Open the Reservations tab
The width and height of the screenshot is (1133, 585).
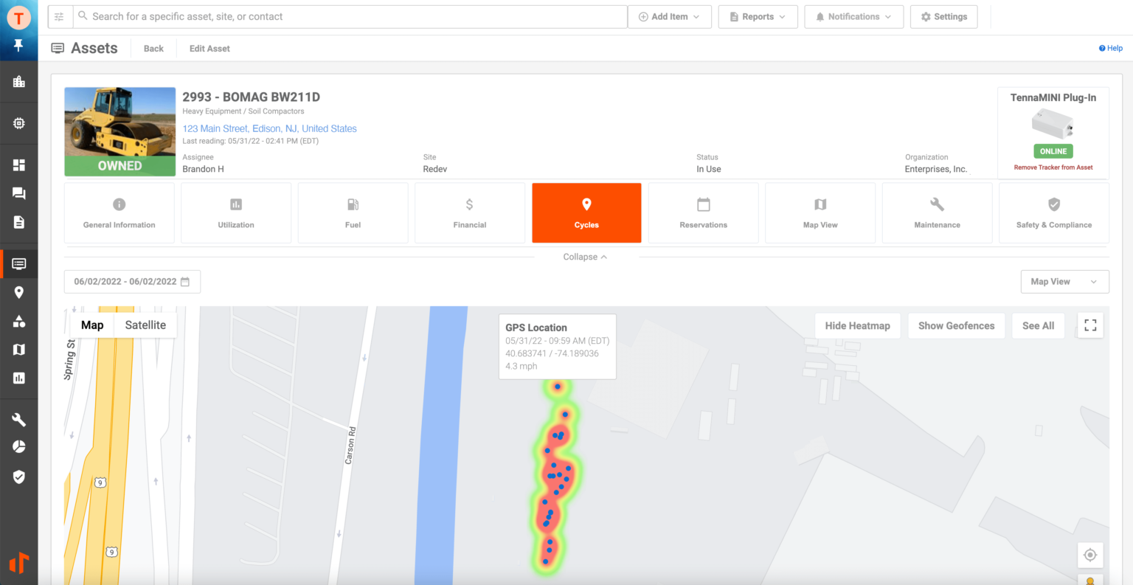coord(703,212)
